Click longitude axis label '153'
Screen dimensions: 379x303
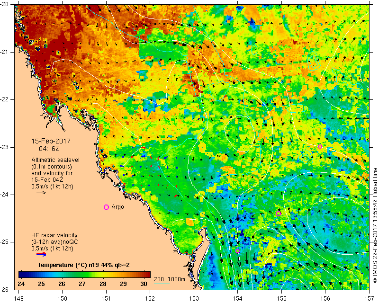point(194,299)
